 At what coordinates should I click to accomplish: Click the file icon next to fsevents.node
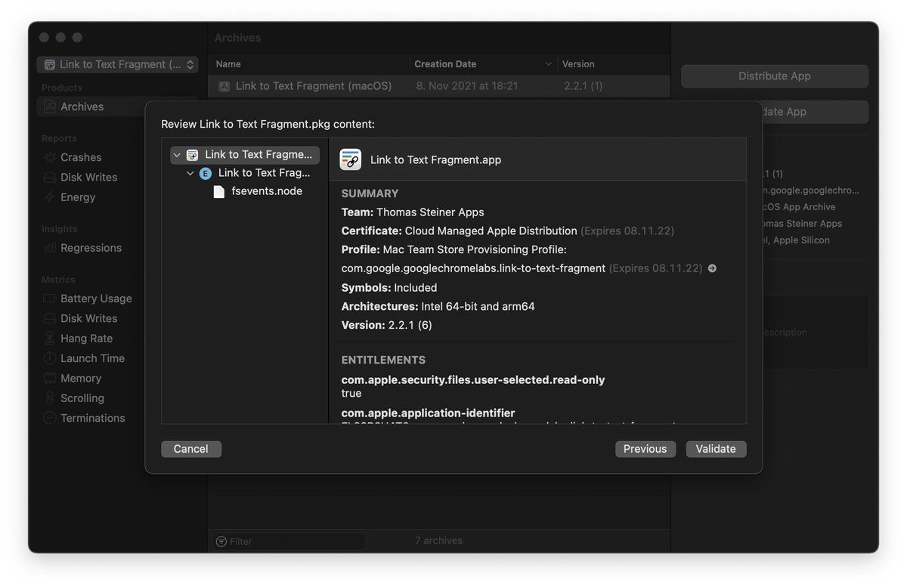(x=219, y=191)
